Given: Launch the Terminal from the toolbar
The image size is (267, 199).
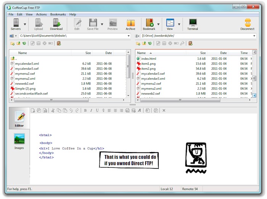Looking at the screenshot, I should tap(193, 24).
